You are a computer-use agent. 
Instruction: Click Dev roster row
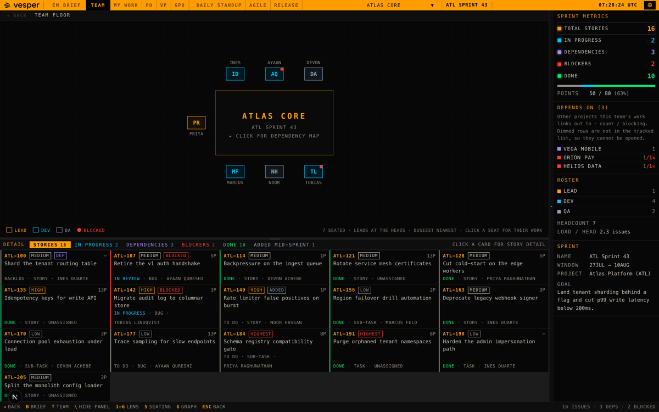[606, 201]
